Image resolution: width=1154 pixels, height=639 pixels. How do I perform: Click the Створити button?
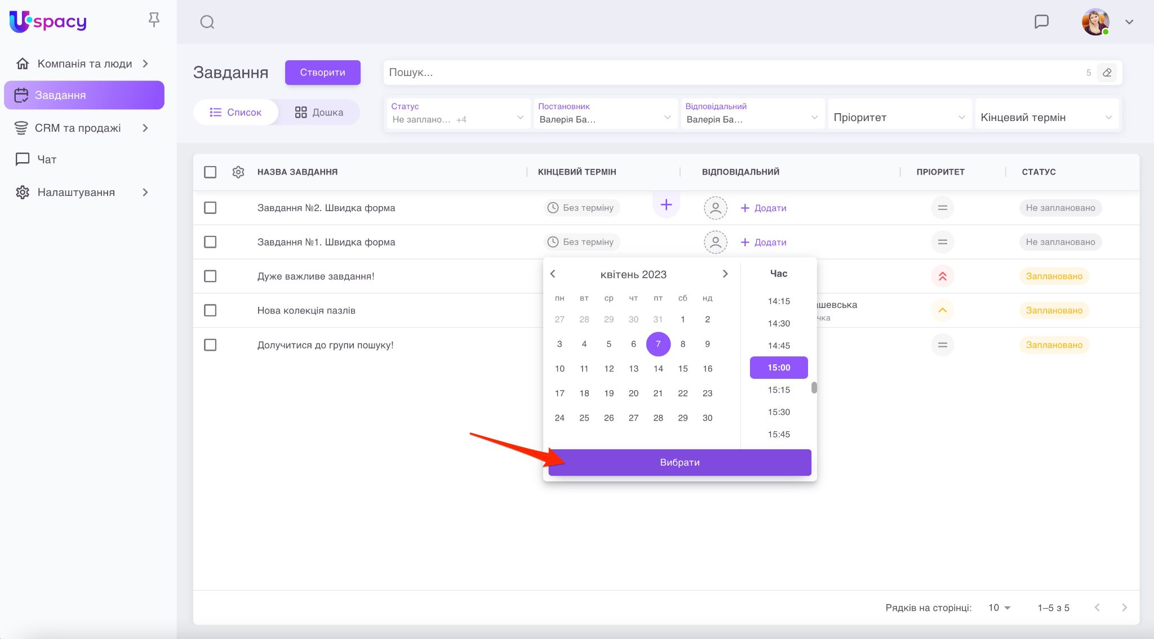point(322,73)
